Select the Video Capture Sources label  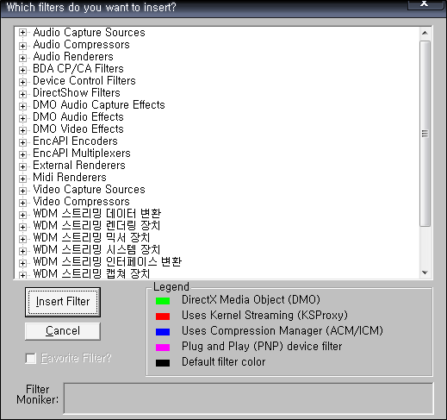(x=89, y=189)
